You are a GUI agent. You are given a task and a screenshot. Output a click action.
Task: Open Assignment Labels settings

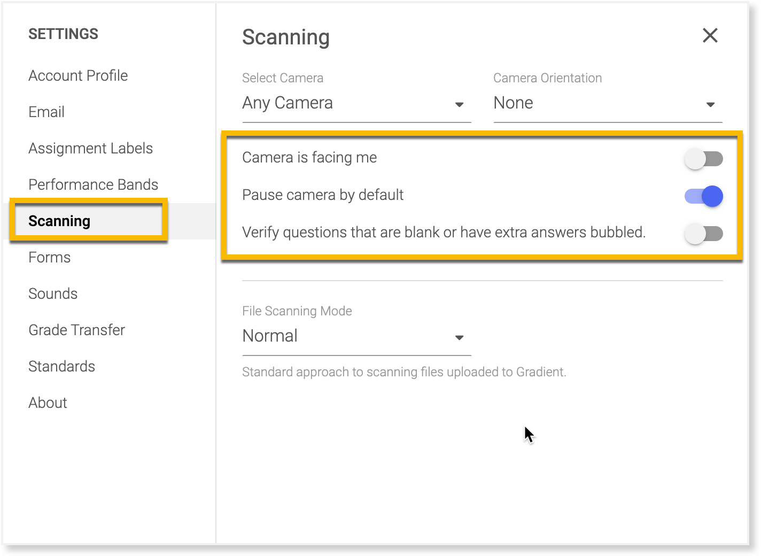pos(90,148)
